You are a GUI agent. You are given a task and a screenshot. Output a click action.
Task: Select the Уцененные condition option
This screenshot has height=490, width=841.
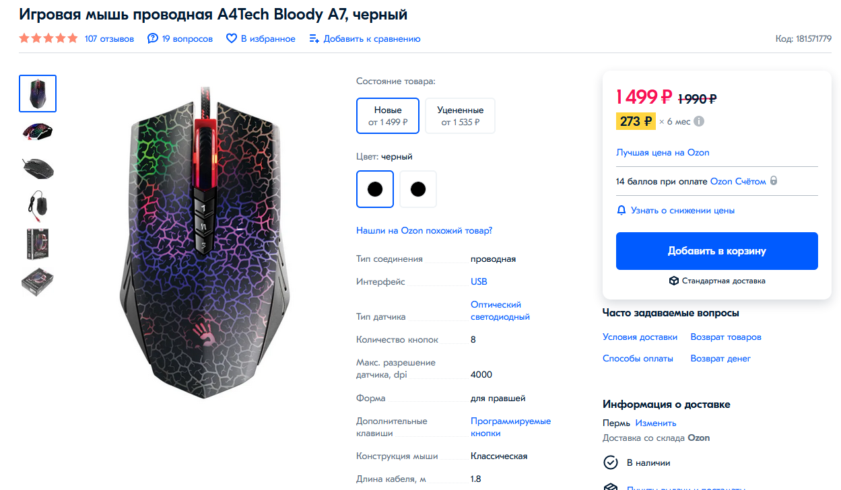(460, 116)
